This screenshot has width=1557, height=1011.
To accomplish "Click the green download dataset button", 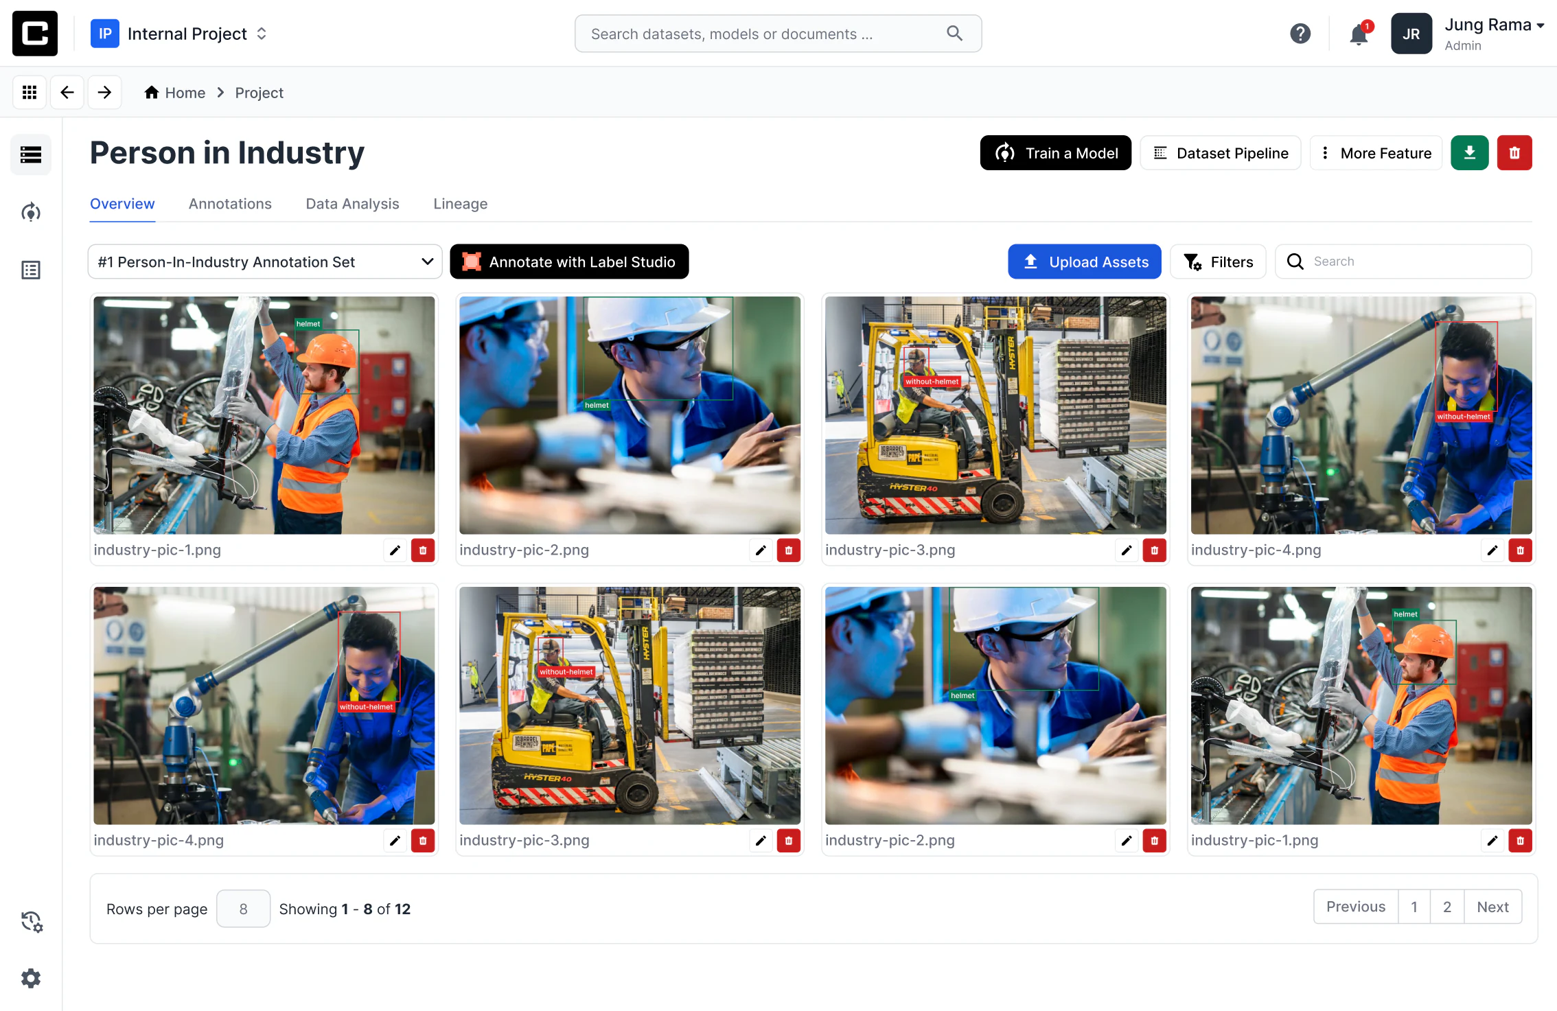I will point(1470,152).
